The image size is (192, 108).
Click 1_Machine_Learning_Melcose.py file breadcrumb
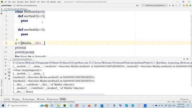pyautogui.click(x=25, y=5)
